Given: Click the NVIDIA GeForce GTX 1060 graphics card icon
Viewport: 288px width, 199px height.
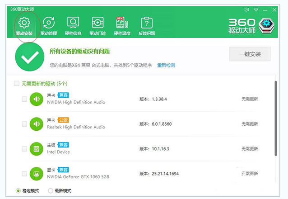Looking at the screenshot, I should click(x=36, y=173).
